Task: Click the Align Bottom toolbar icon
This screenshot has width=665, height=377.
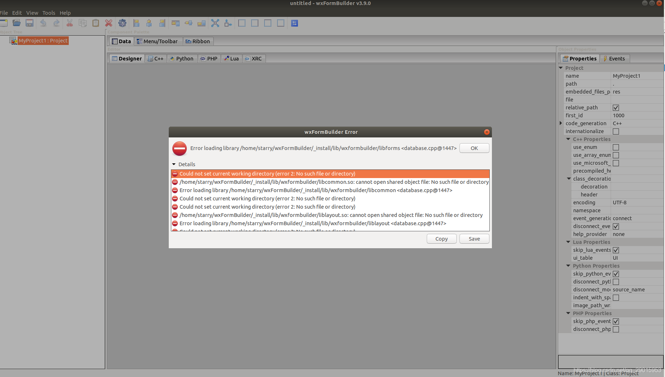Action: [x=202, y=23]
